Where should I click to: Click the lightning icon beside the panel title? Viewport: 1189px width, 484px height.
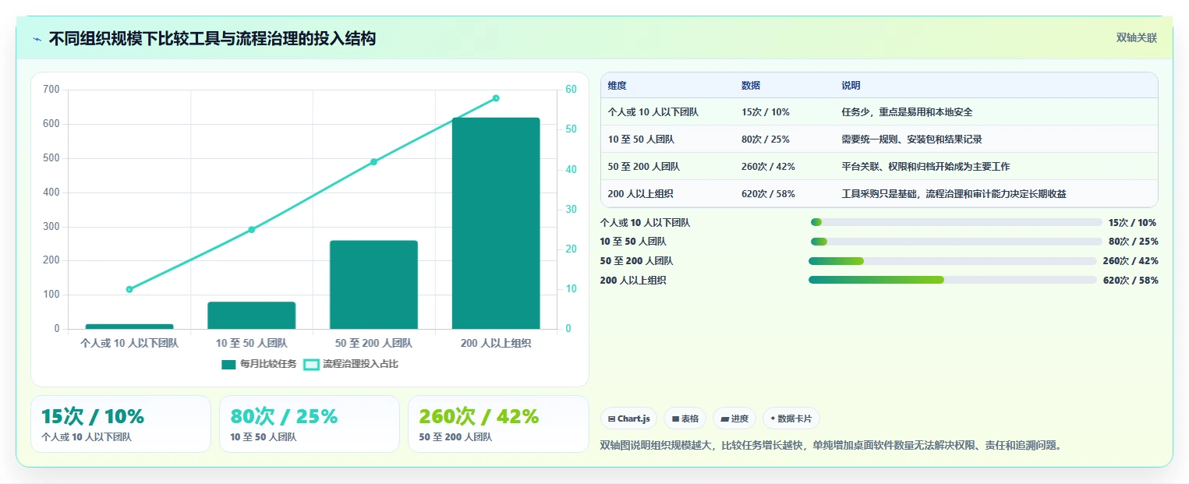pyautogui.click(x=37, y=38)
